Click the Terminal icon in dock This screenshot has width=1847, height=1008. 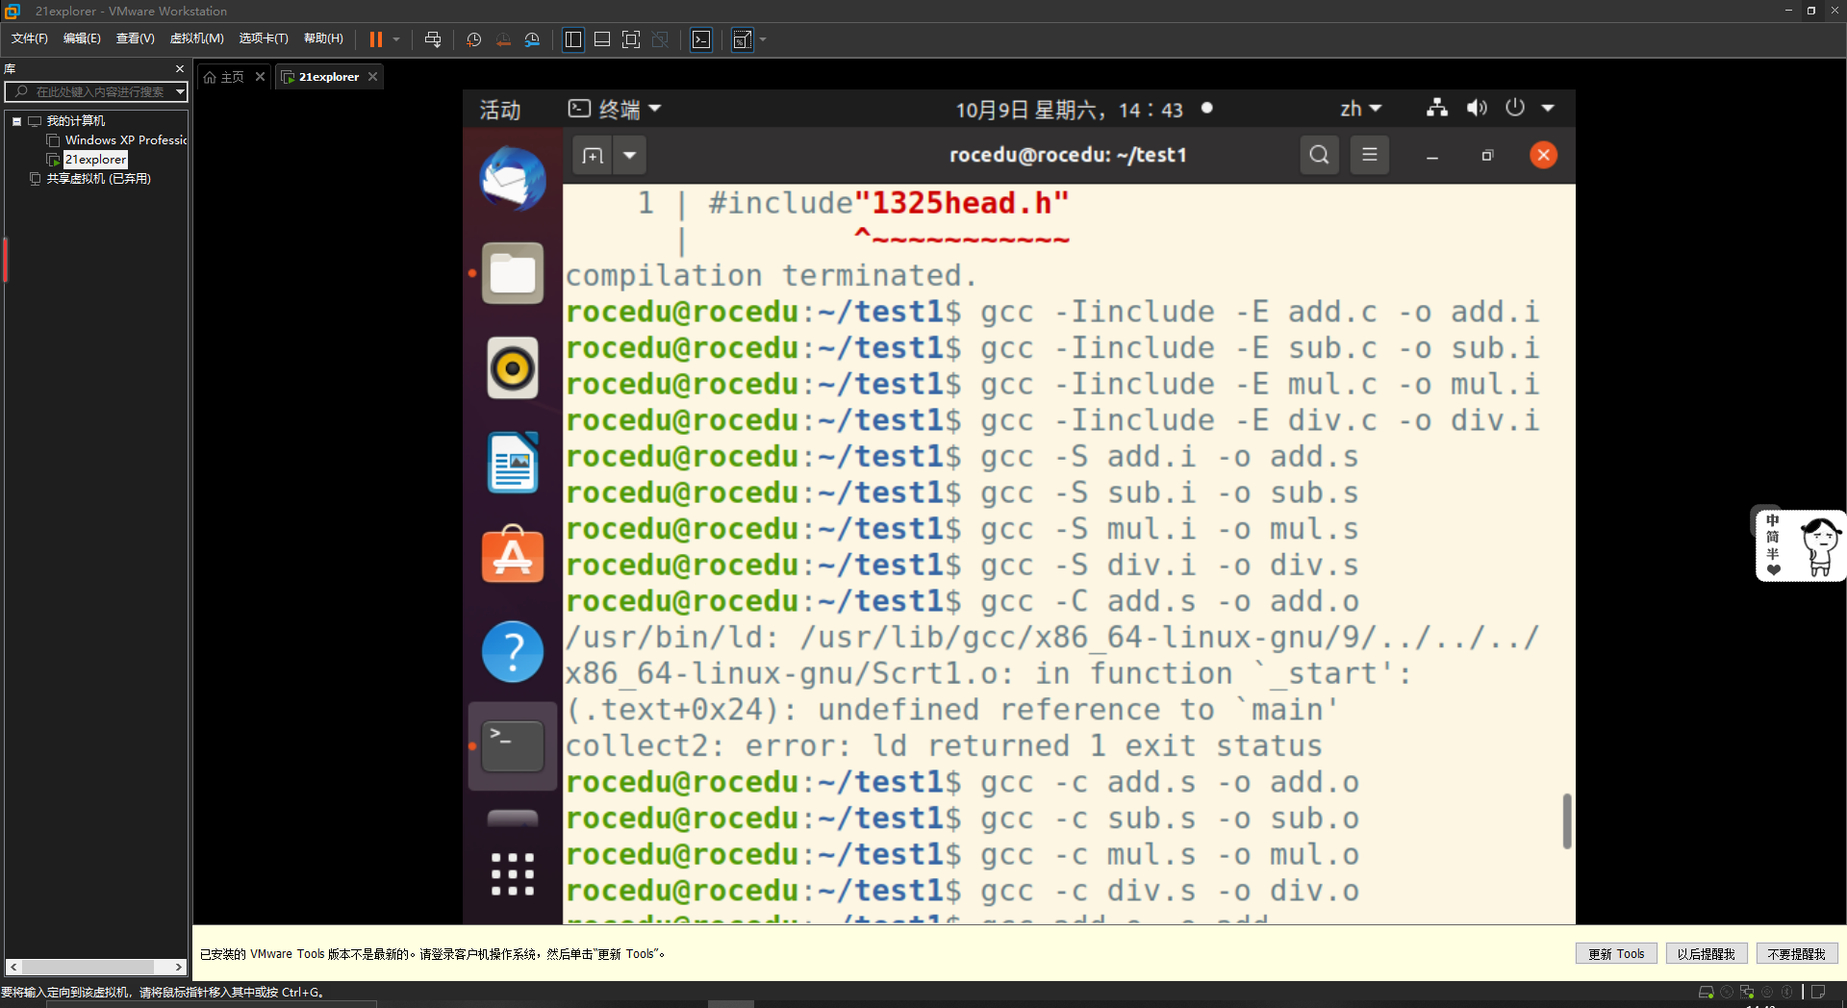pos(513,746)
